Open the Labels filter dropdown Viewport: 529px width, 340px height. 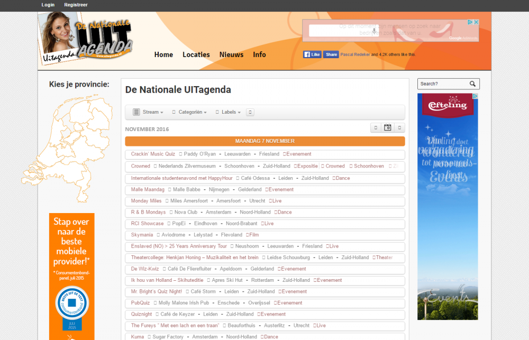point(228,112)
